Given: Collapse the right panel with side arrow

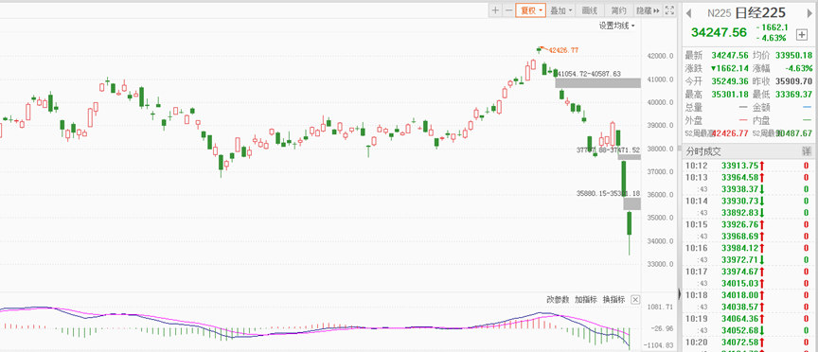Looking at the screenshot, I should pos(679,293).
